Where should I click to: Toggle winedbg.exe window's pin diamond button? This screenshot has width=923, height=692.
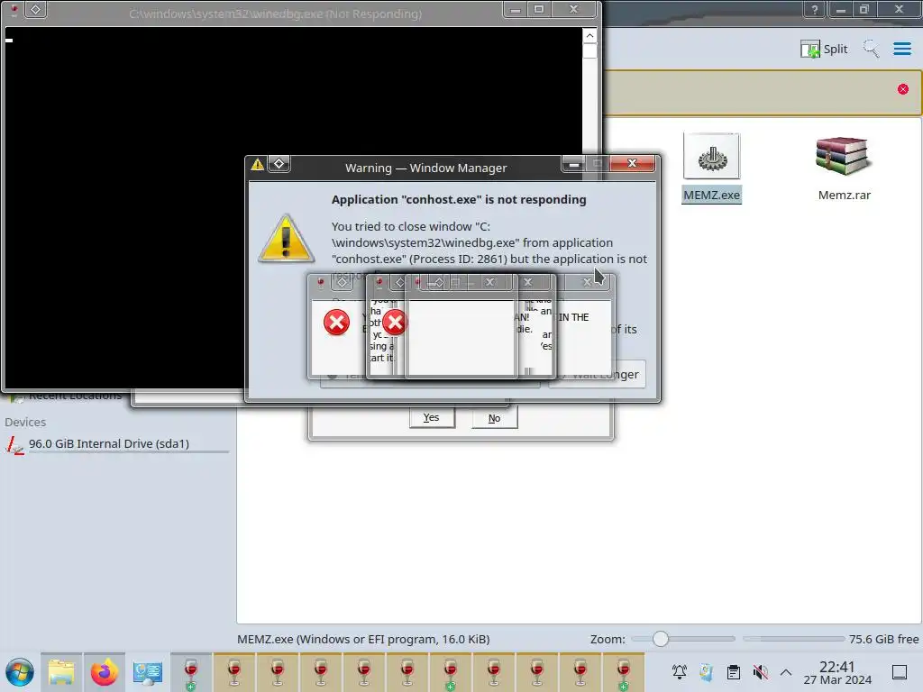point(35,9)
